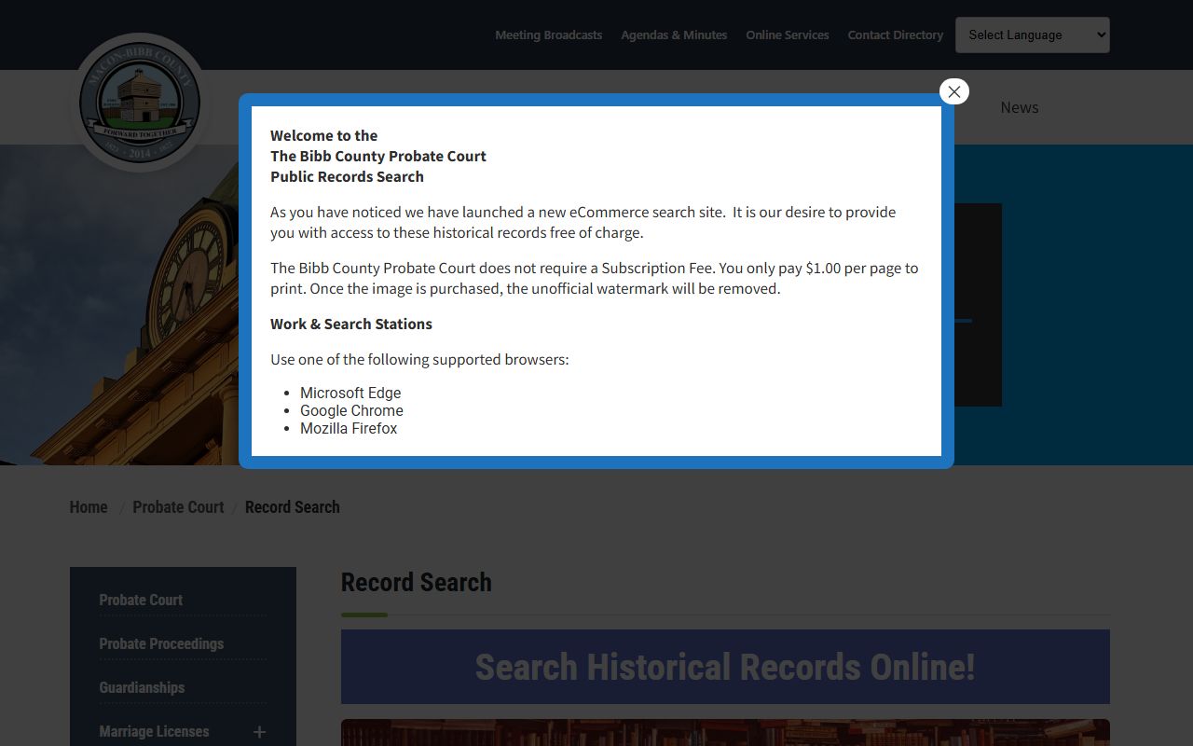
Task: Click the bookshelf image below the banner
Action: [x=725, y=732]
